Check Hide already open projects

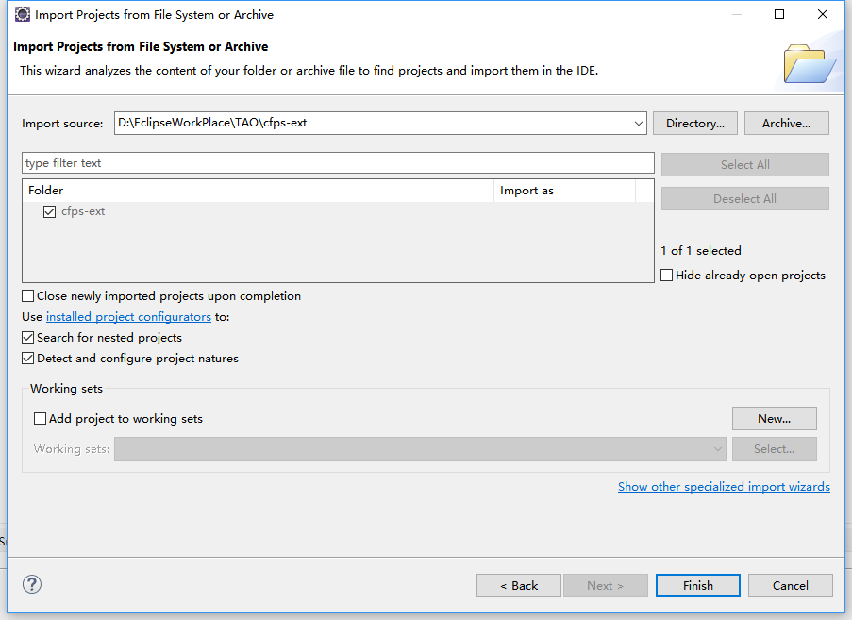tap(667, 276)
